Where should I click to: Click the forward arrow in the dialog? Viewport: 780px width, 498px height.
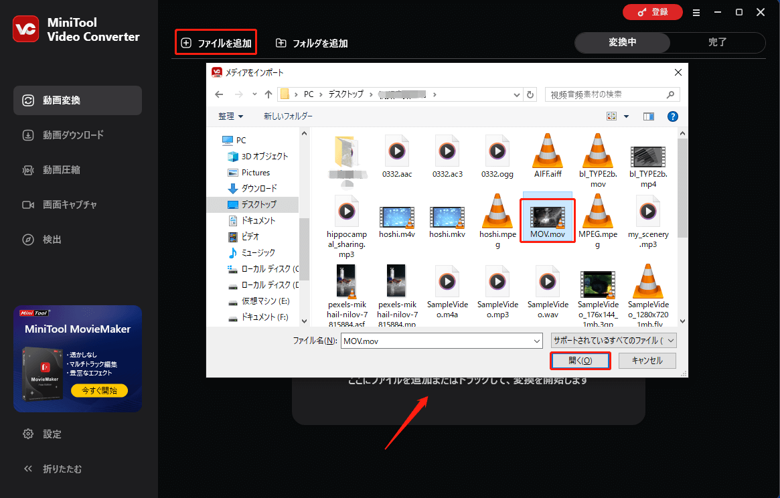(239, 94)
